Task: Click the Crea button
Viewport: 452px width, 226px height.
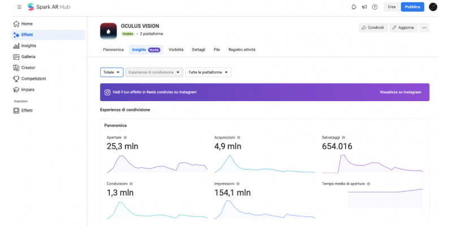Action: pyautogui.click(x=392, y=7)
